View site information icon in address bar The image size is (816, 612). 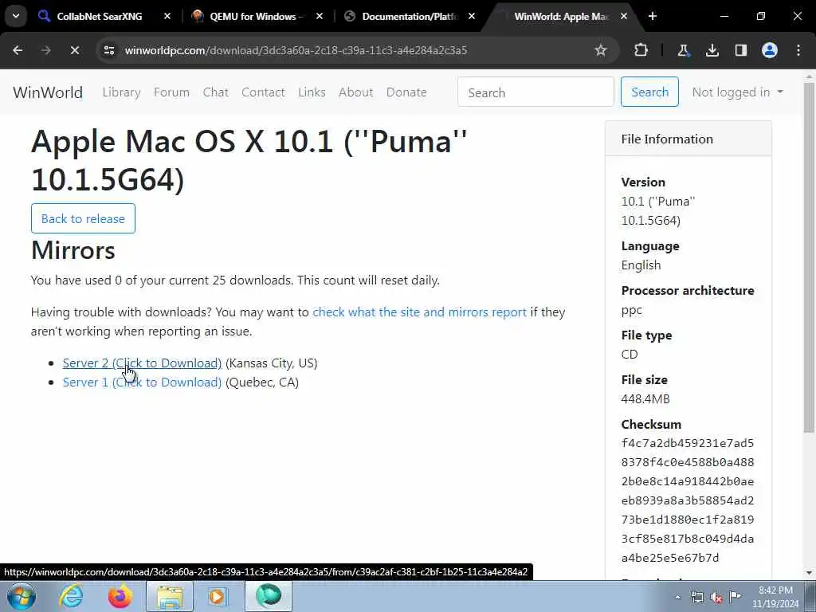click(x=108, y=50)
